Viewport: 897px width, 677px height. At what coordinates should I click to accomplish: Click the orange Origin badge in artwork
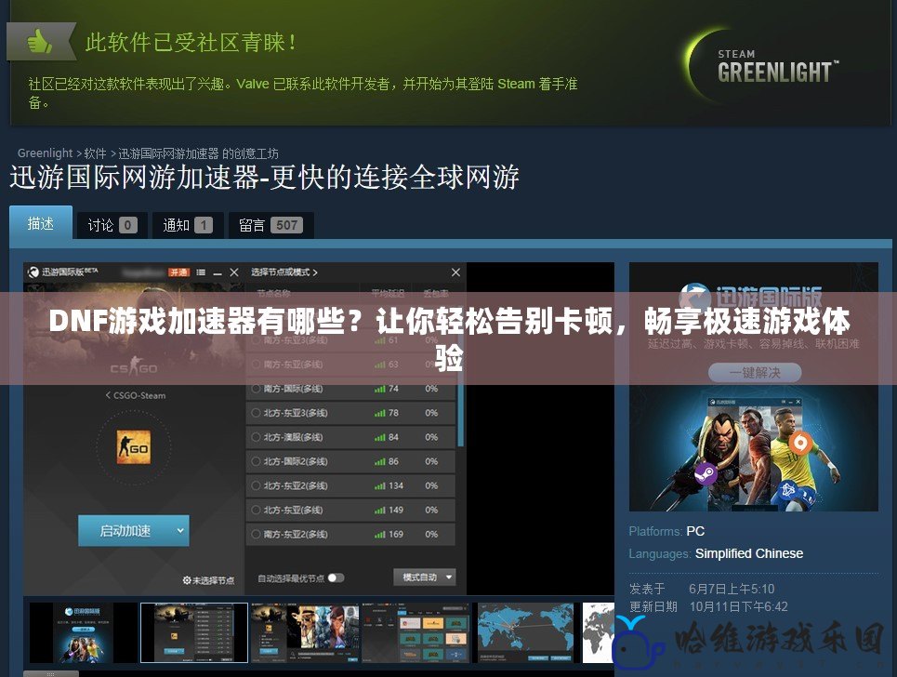tap(800, 443)
